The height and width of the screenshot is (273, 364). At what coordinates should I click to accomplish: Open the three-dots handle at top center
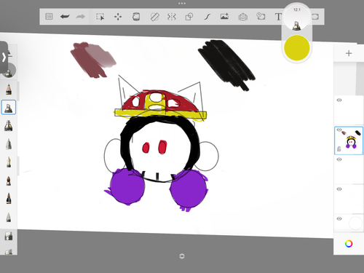(x=182, y=4)
